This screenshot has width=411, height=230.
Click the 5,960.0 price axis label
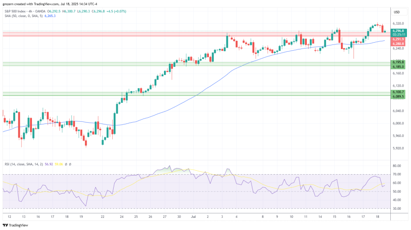(x=398, y=136)
